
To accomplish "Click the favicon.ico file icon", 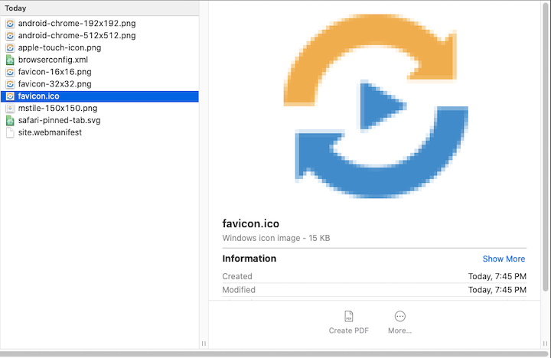I will click(x=10, y=96).
